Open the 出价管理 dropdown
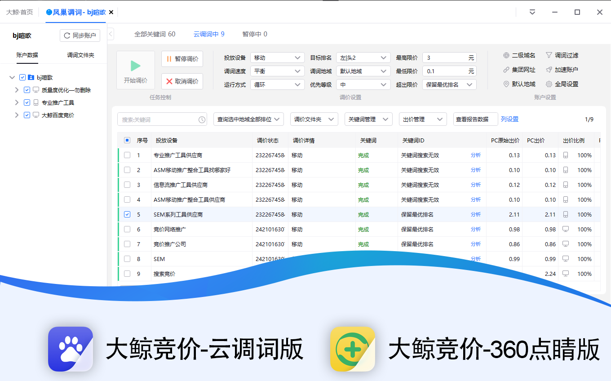This screenshot has width=611, height=381. click(423, 119)
